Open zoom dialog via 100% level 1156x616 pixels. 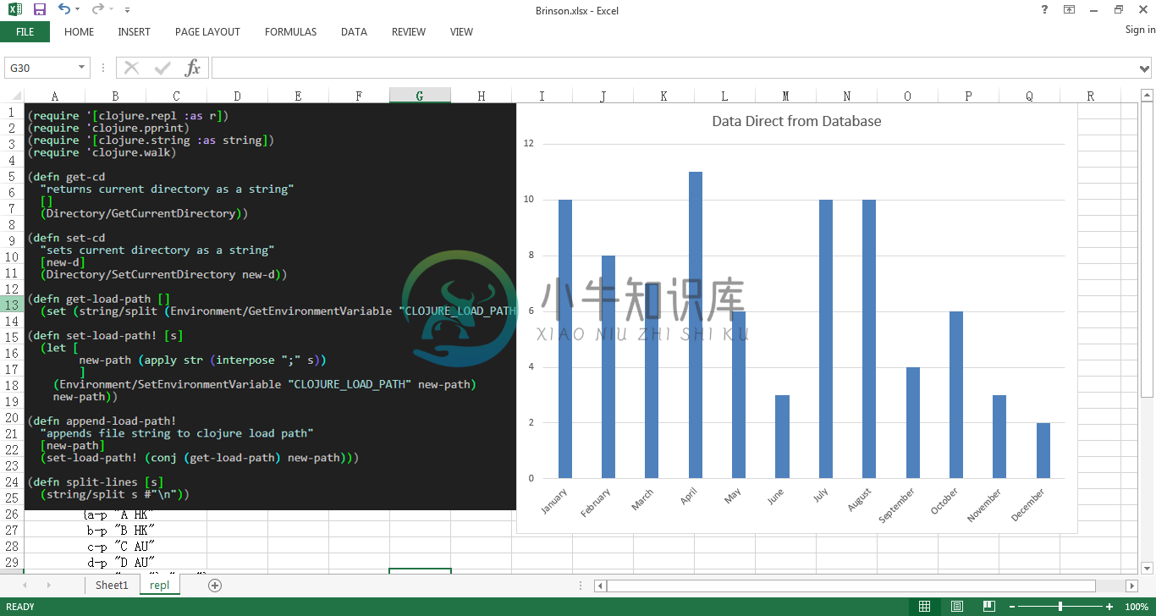pos(1136,607)
